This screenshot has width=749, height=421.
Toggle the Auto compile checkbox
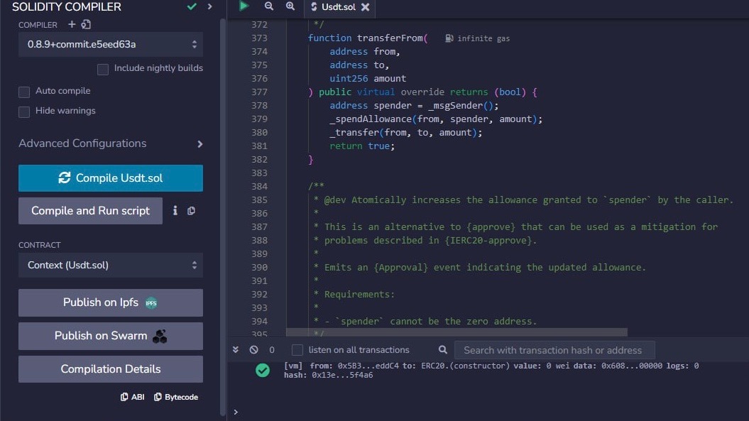click(24, 92)
